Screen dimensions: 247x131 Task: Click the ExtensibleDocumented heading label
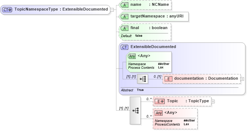tap(153, 47)
